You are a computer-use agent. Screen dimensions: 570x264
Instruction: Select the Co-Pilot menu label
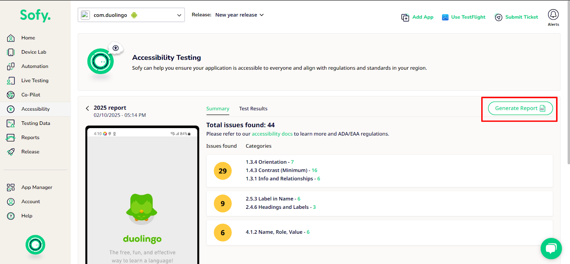[31, 95]
